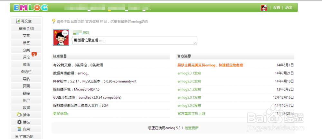Open 分类 menu item
This screenshot has width=322, height=139.
pyautogui.click(x=26, y=50)
